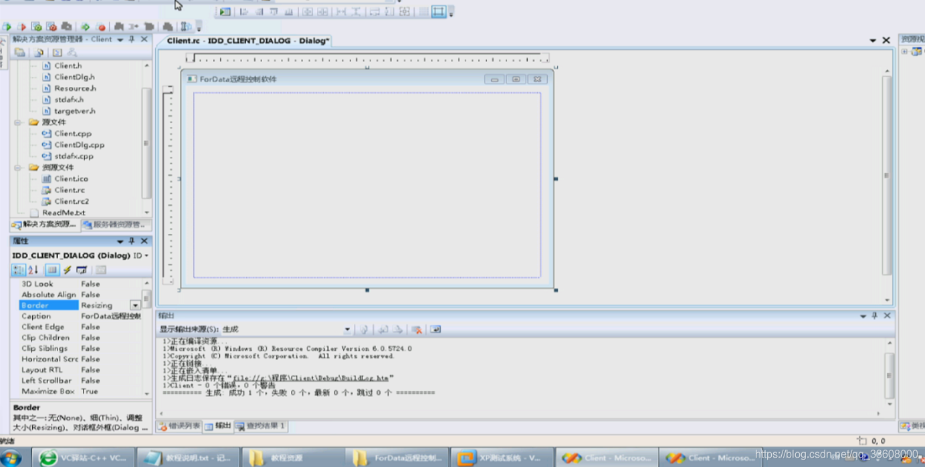Click the solution explorer vertical scrollbar
This screenshot has width=925, height=467.
(x=146, y=138)
